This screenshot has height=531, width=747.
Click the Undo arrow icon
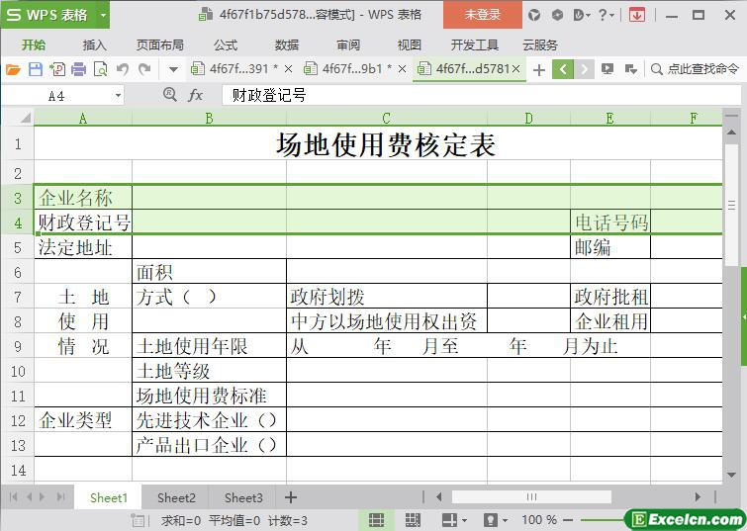pyautogui.click(x=123, y=69)
